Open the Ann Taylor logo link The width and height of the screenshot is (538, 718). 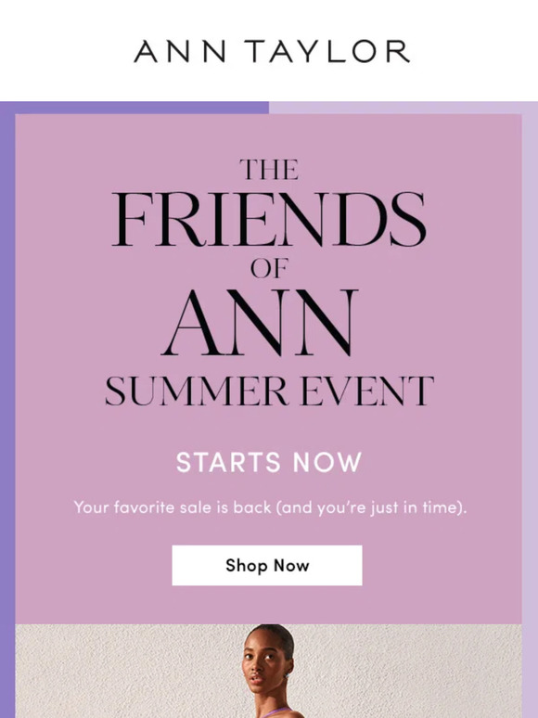click(x=272, y=51)
